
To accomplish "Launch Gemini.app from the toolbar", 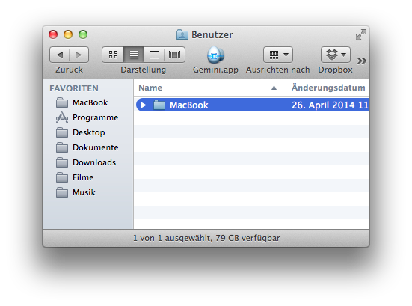I will pos(215,55).
